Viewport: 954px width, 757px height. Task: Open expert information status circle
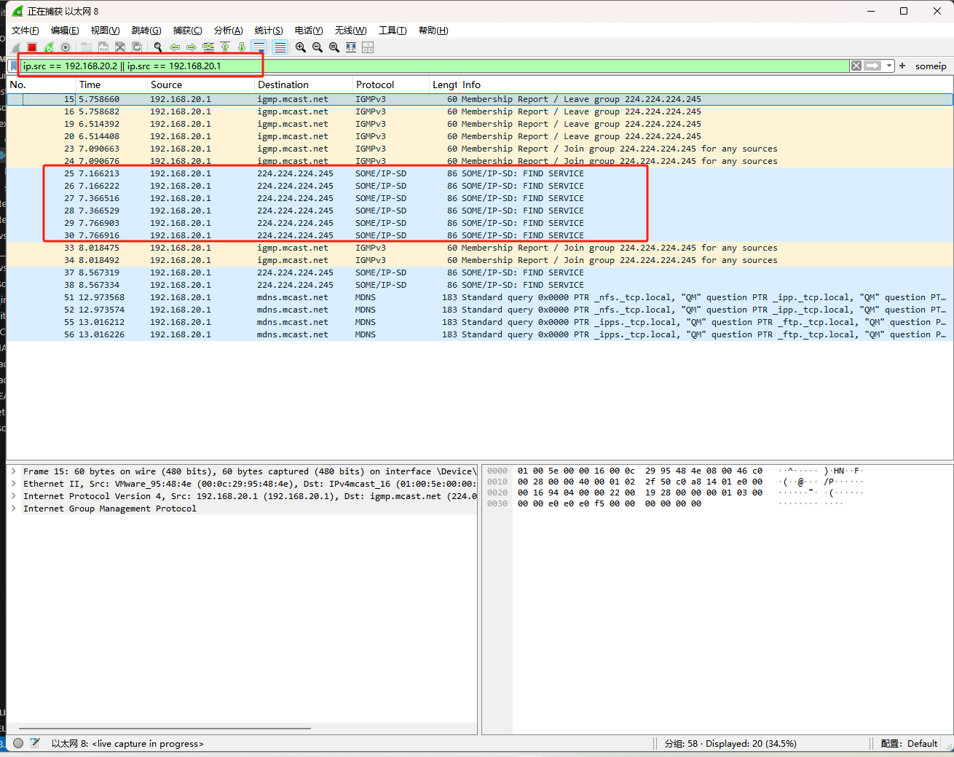point(18,743)
